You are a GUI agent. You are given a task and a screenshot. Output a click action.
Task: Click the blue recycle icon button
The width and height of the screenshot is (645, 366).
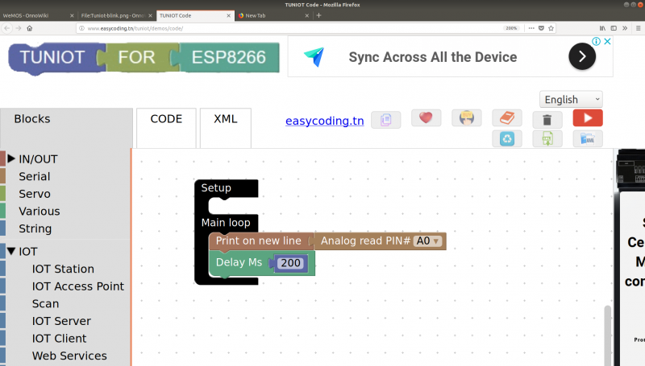[x=507, y=138]
